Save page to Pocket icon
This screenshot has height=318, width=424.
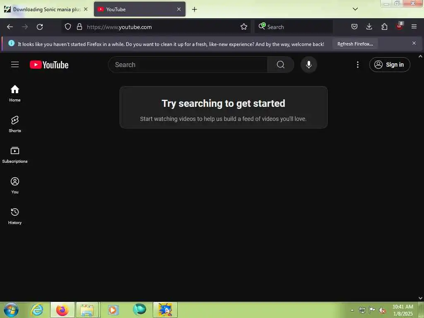coord(354,27)
